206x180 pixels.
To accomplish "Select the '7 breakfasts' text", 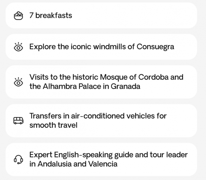I will (51, 15).
